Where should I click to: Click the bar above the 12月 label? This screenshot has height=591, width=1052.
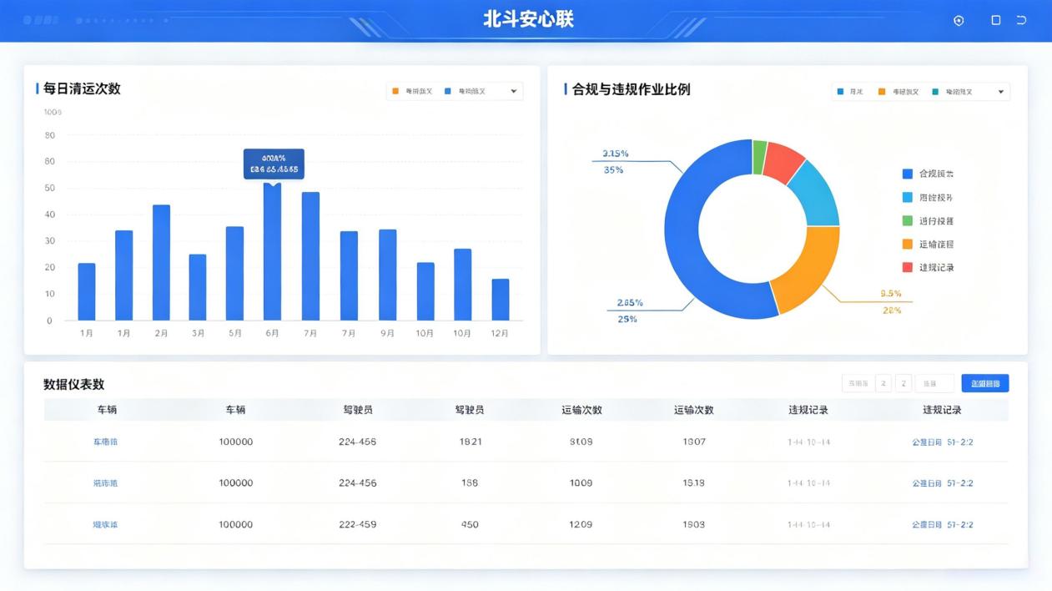click(501, 300)
